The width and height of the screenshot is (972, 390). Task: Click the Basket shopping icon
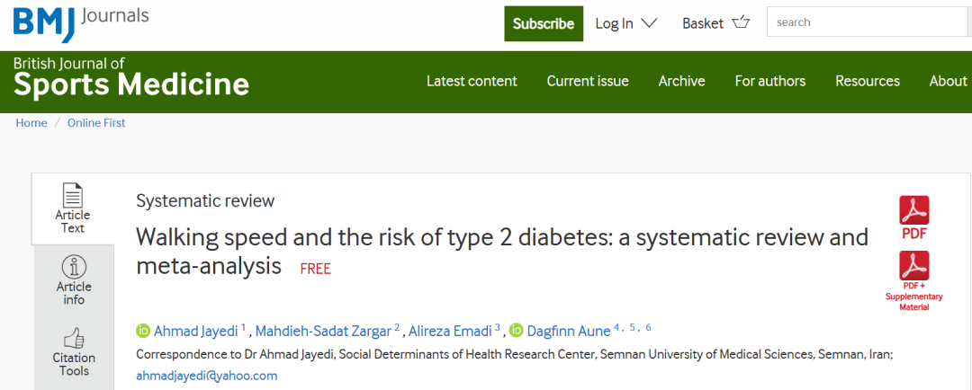click(x=741, y=22)
